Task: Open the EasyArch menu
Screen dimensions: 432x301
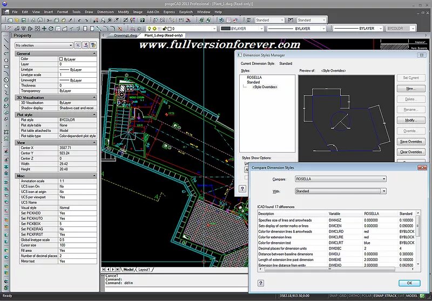Action: (186, 12)
